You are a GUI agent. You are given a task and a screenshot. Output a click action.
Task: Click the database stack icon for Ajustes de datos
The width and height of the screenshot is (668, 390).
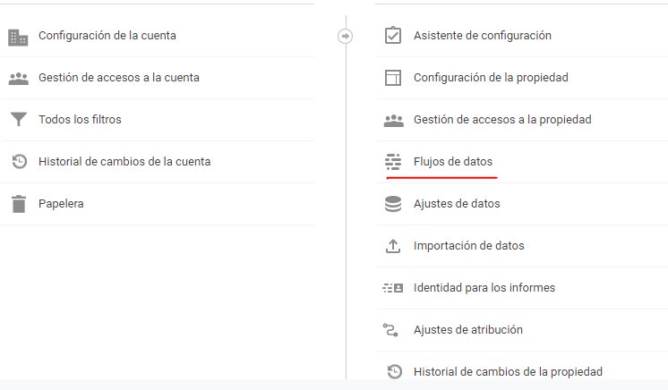click(392, 204)
